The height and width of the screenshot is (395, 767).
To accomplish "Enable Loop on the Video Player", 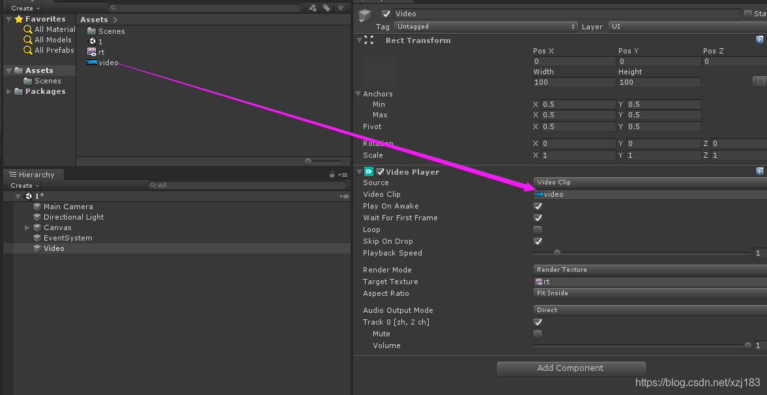I will 537,229.
